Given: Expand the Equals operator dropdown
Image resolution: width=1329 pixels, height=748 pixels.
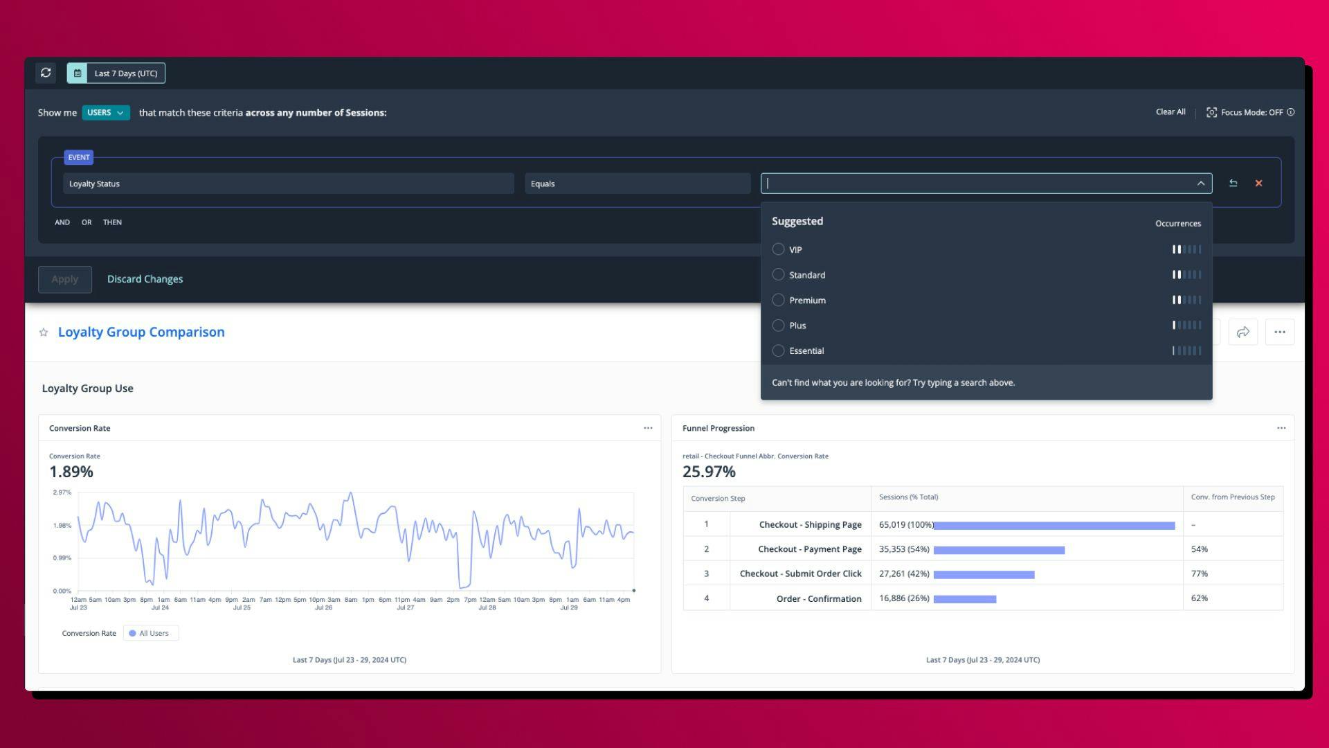Looking at the screenshot, I should [638, 184].
